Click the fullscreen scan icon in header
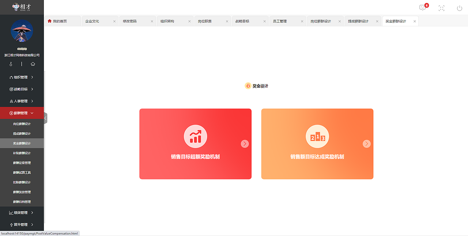Viewport: 468px width, 236px height. tap(441, 8)
